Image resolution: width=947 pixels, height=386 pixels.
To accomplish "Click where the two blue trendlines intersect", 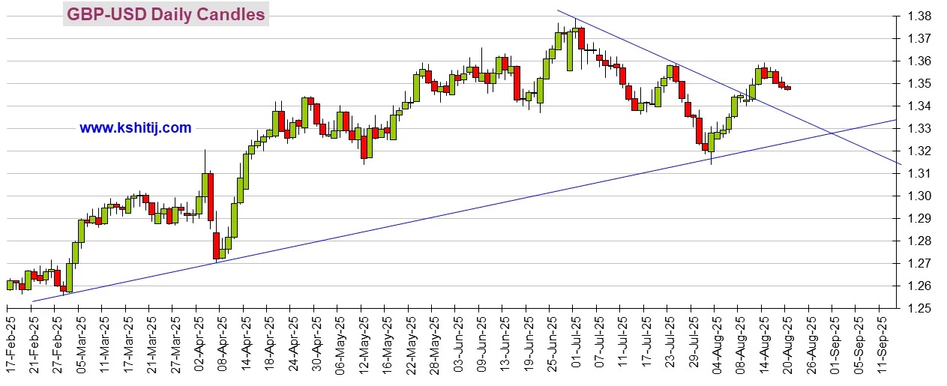I will point(832,133).
